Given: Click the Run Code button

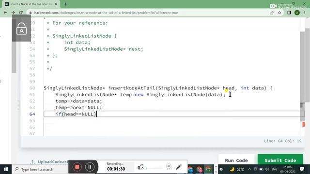Looking at the screenshot, I should (x=236, y=160).
